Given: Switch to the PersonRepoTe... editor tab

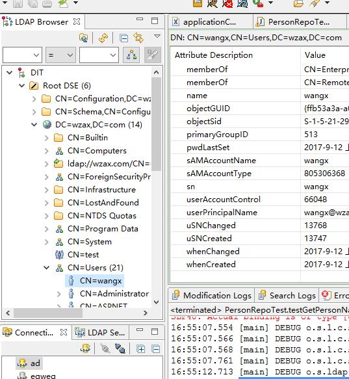Looking at the screenshot, I should coord(299,22).
